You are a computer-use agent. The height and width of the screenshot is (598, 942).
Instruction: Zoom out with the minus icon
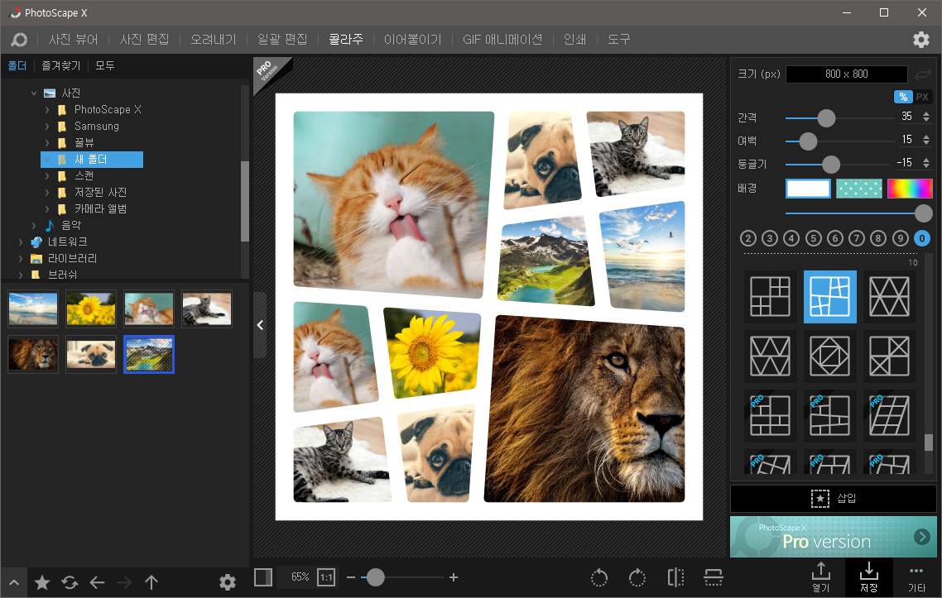(351, 577)
